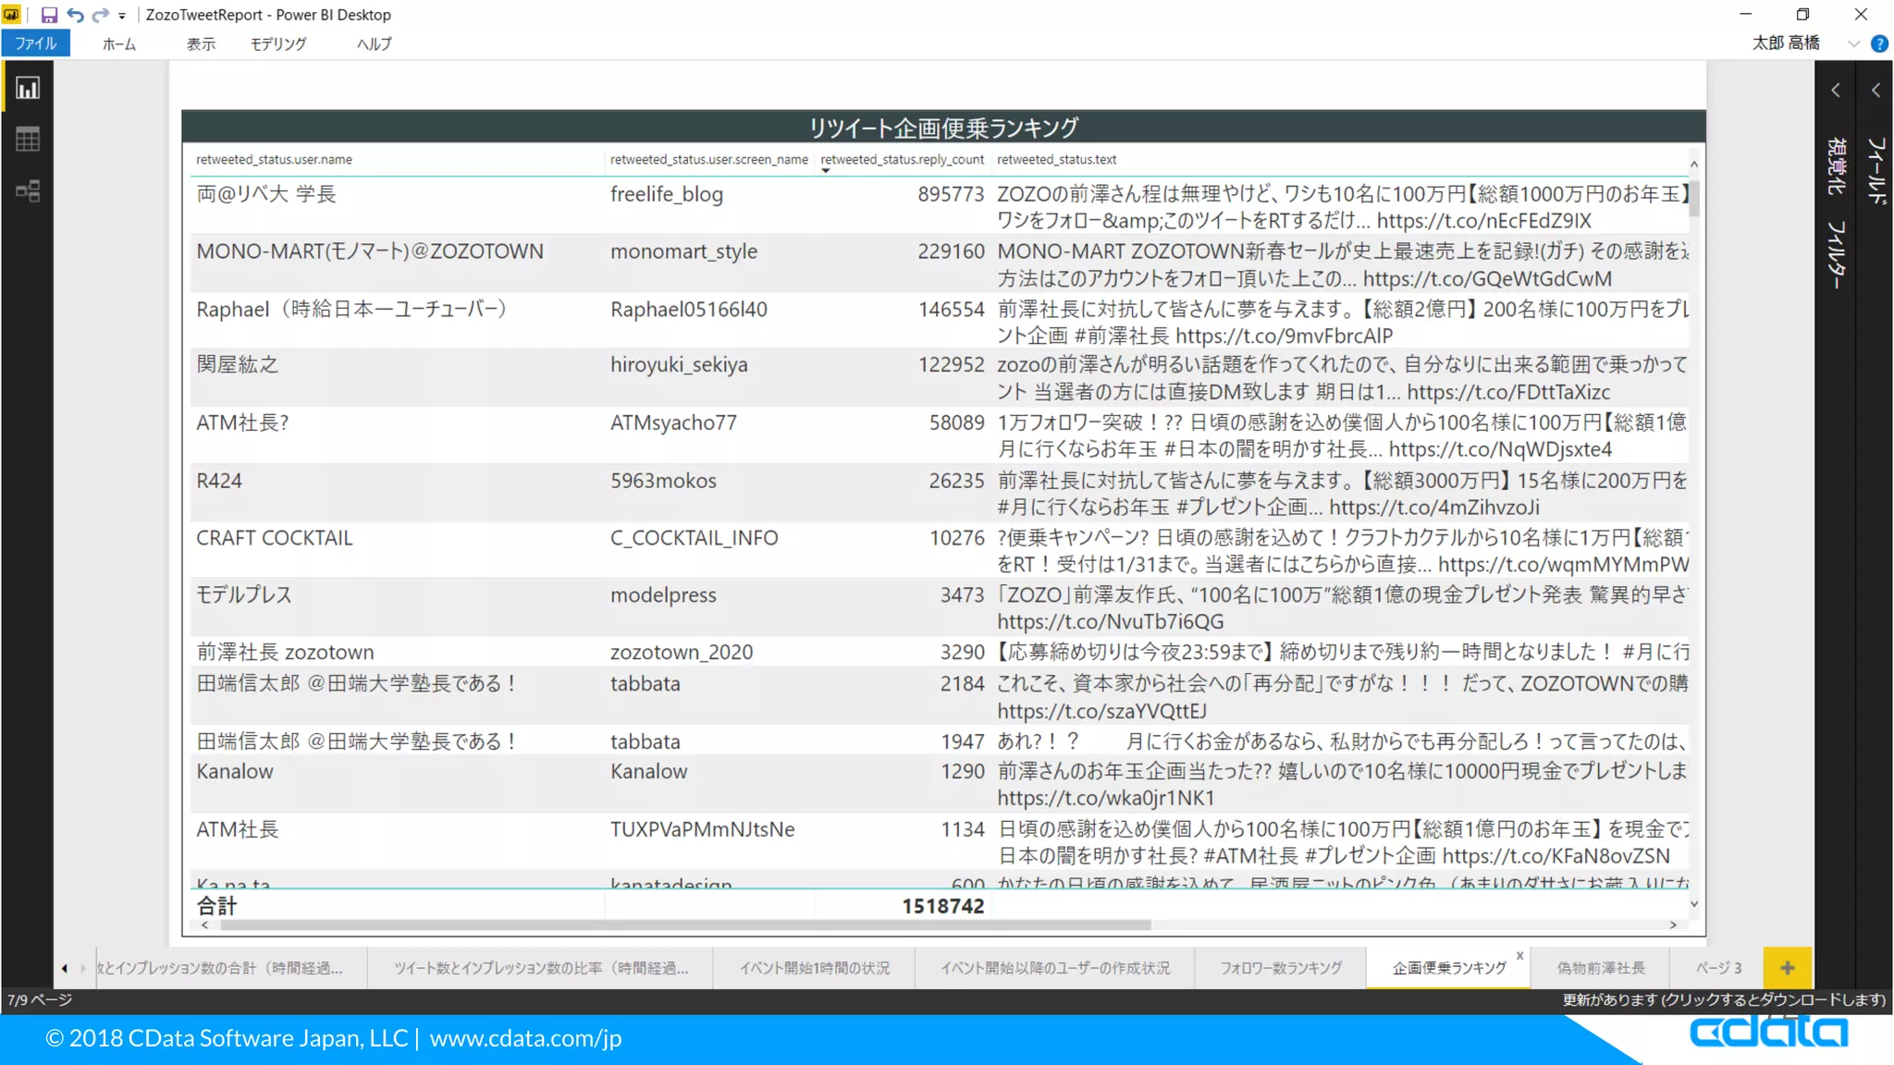Viewport: 1894px width, 1065px height.
Task: Open the quick access toolbar dropdown arrow
Action: (x=122, y=16)
